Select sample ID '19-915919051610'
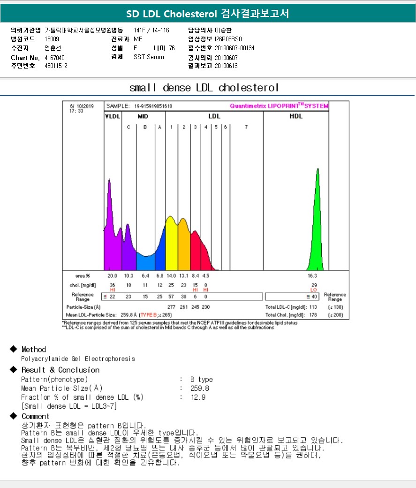The image size is (416, 488). (x=153, y=106)
